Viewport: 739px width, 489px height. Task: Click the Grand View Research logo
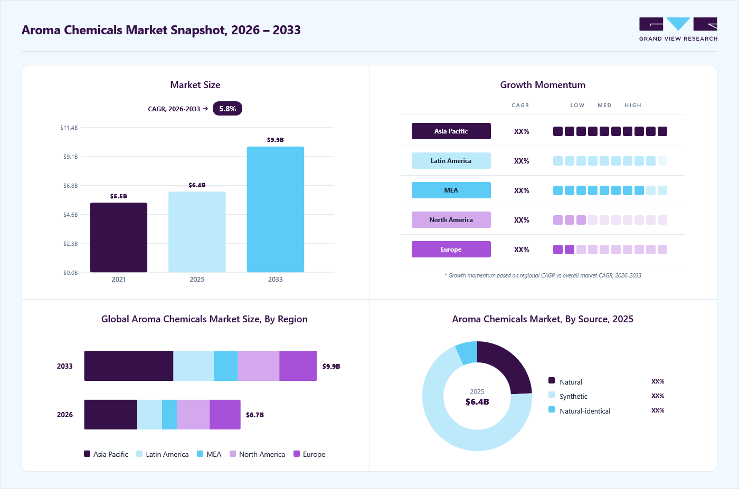coord(678,30)
